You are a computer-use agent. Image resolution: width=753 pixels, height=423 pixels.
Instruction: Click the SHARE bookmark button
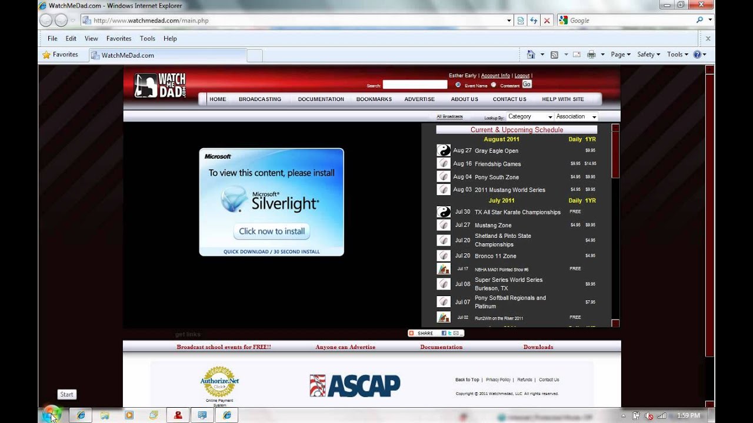pos(436,333)
